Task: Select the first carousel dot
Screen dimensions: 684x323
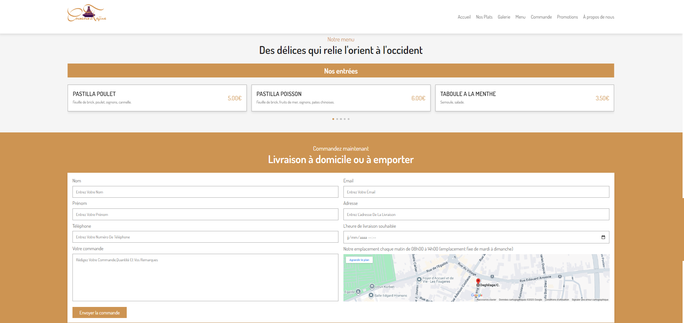Action: coord(333,119)
